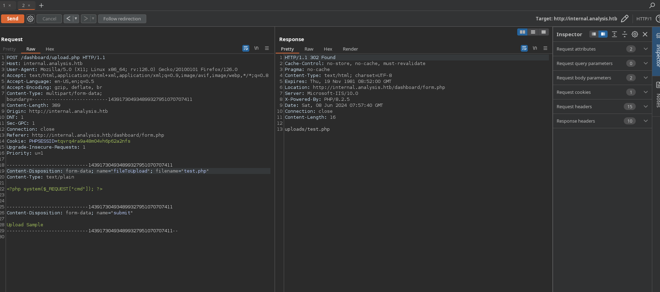
Task: Toggle non-printable \n characters in Response
Action: coord(535,48)
